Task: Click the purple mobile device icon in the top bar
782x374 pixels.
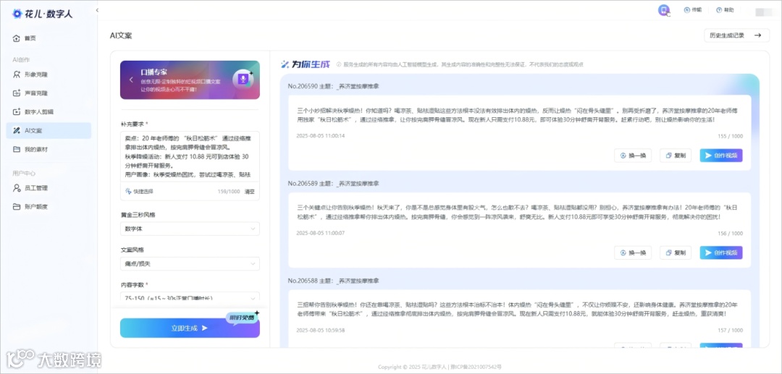Action: pos(663,10)
